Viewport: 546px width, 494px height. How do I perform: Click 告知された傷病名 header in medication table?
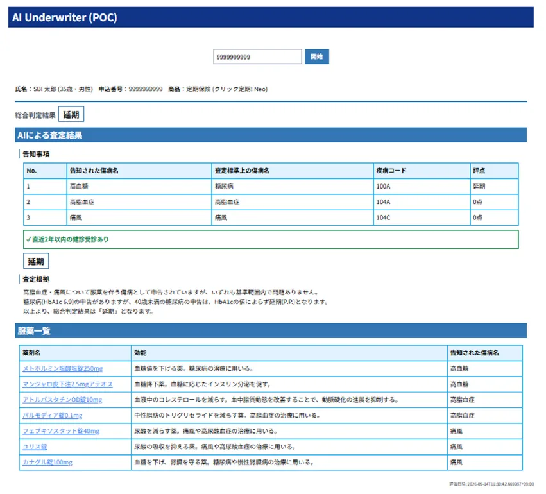coord(484,353)
